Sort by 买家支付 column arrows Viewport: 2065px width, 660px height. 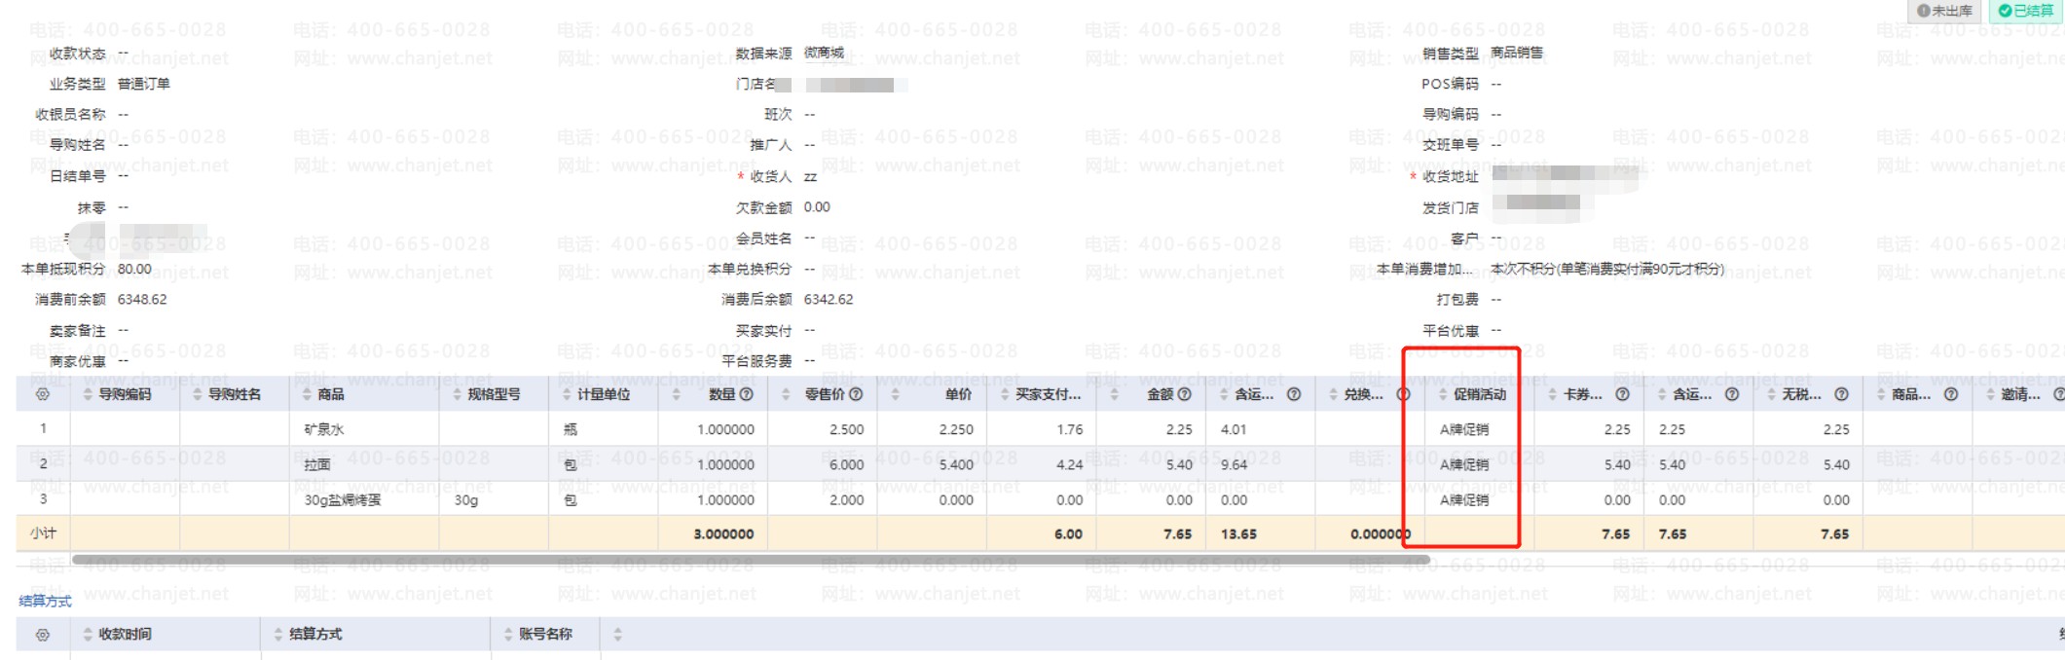[x=1006, y=394]
